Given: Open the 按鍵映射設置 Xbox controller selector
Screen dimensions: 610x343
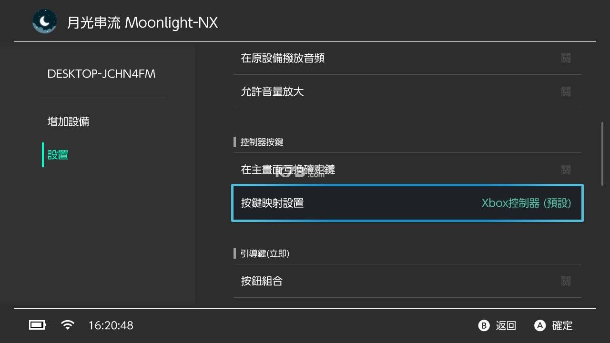Looking at the screenshot, I should point(407,203).
